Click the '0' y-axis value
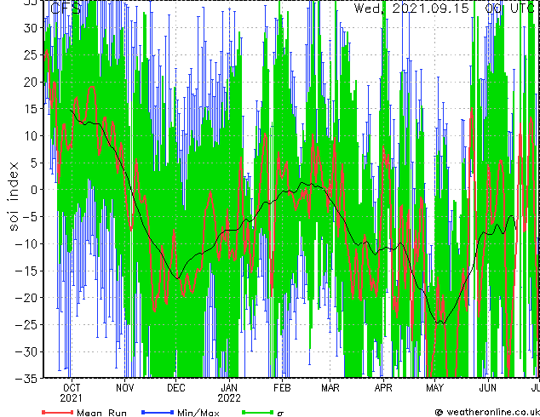The height and width of the screenshot is (417, 540). click(34, 190)
